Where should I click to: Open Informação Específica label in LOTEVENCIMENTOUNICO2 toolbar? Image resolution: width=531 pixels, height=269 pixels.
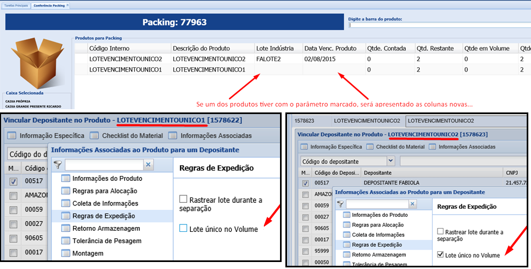coord(336,147)
